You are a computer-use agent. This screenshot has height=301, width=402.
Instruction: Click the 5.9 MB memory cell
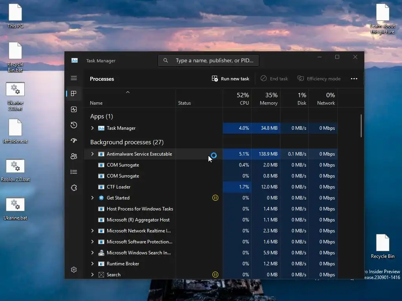(266, 253)
